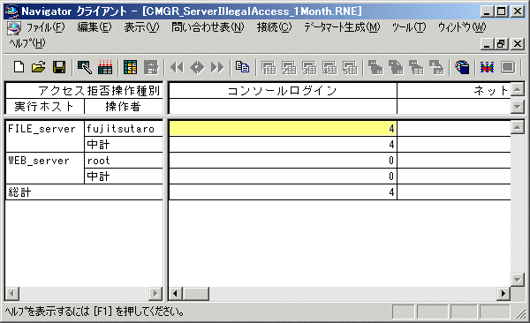Click the table icon numbered 4
This screenshot has width=530, height=323.
pyautogui.click(x=329, y=67)
